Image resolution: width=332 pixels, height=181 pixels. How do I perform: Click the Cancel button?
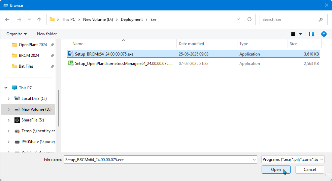(x=309, y=170)
